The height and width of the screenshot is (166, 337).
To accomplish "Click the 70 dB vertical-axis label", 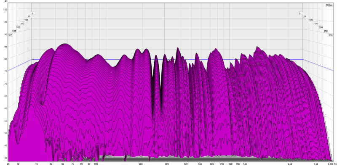I will click(6, 84).
